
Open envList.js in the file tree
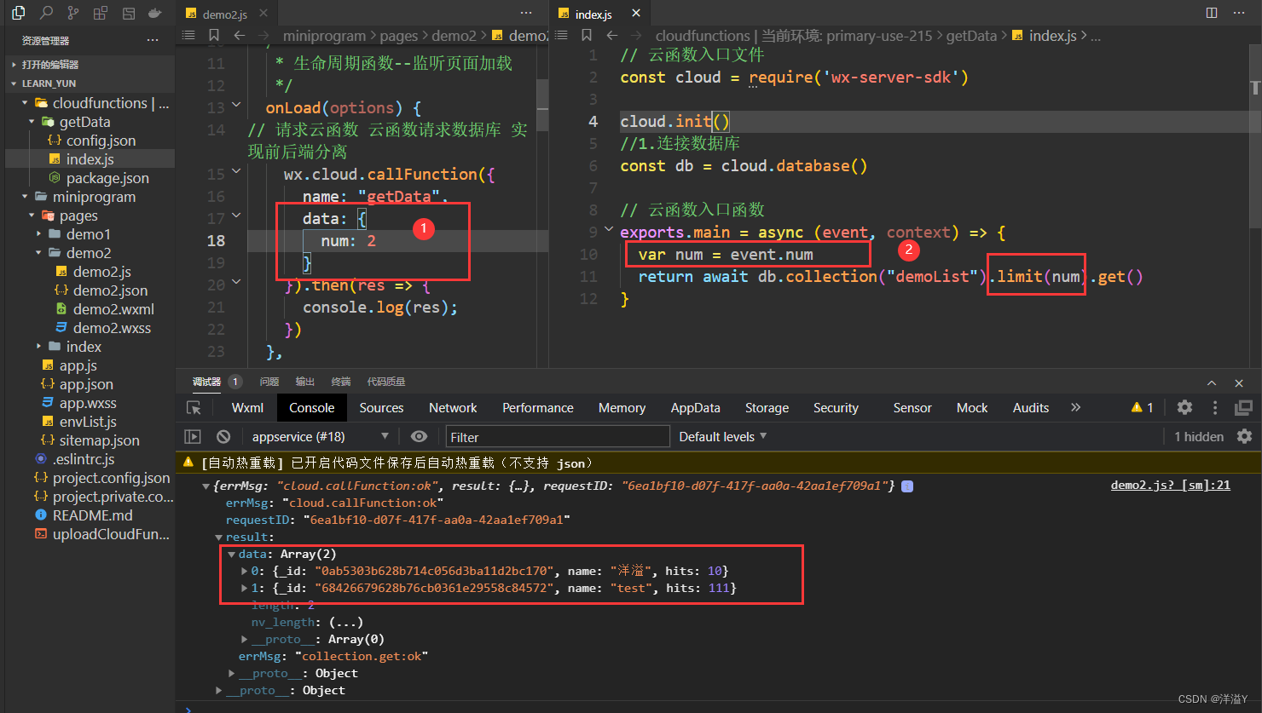tap(88, 422)
